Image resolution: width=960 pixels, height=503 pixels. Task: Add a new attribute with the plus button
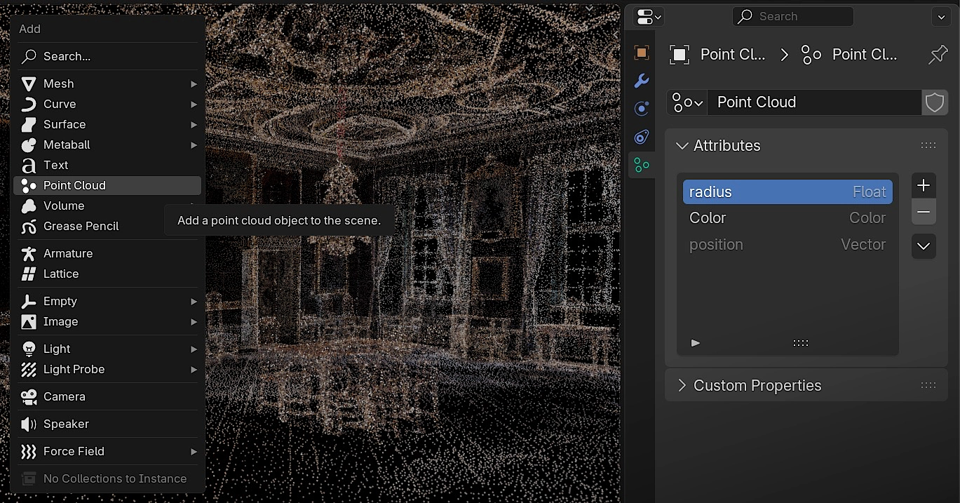(x=923, y=185)
